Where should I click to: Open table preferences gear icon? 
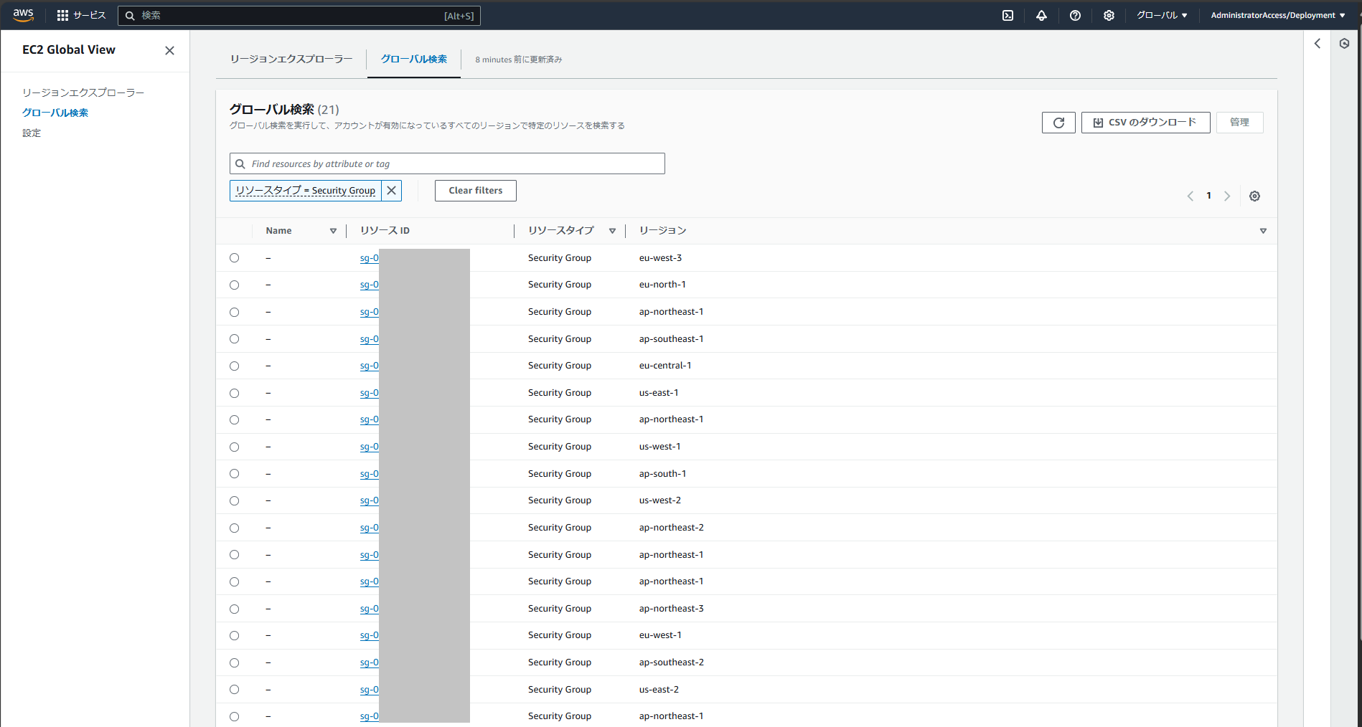click(1254, 196)
